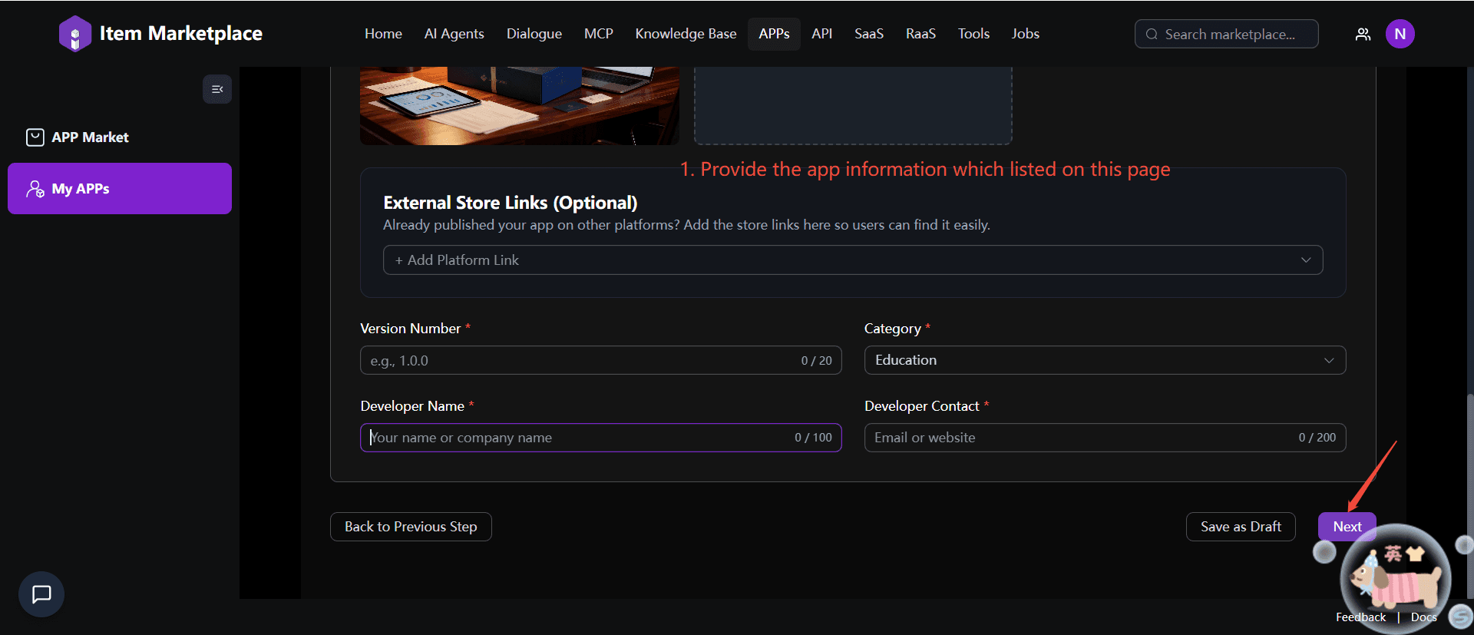Open the chat bubble icon bottom-left
The width and height of the screenshot is (1474, 635).
click(x=41, y=594)
